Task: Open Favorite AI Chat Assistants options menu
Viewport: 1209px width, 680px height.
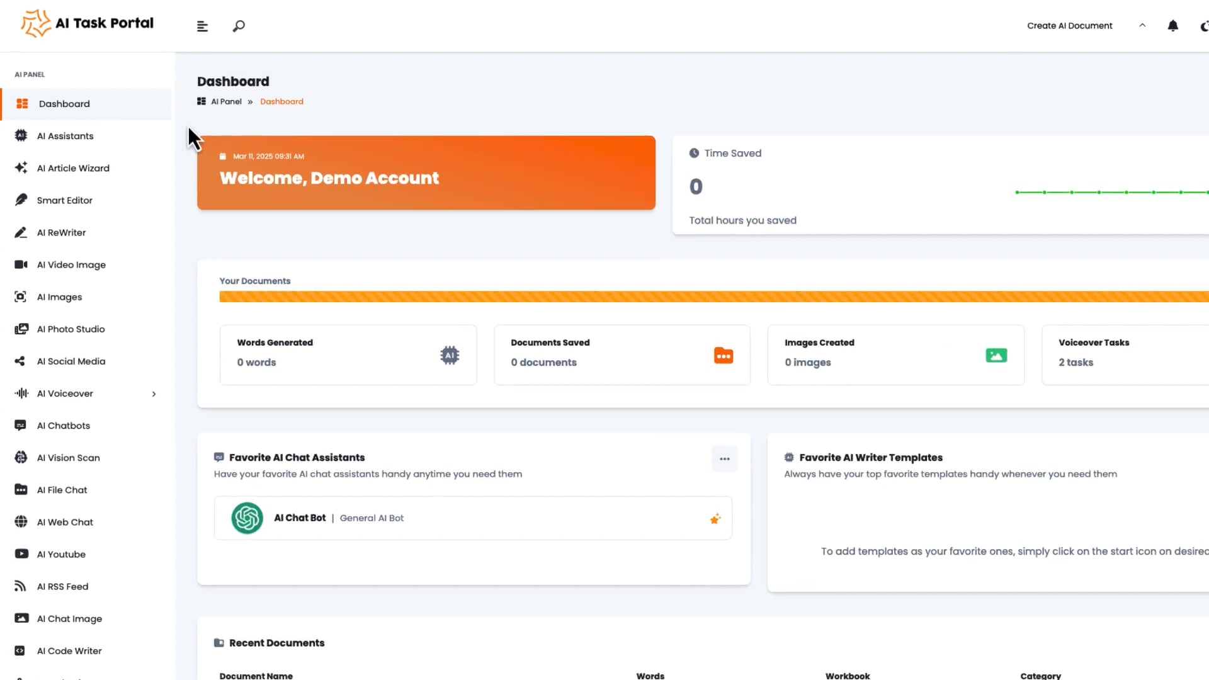Action: click(724, 459)
